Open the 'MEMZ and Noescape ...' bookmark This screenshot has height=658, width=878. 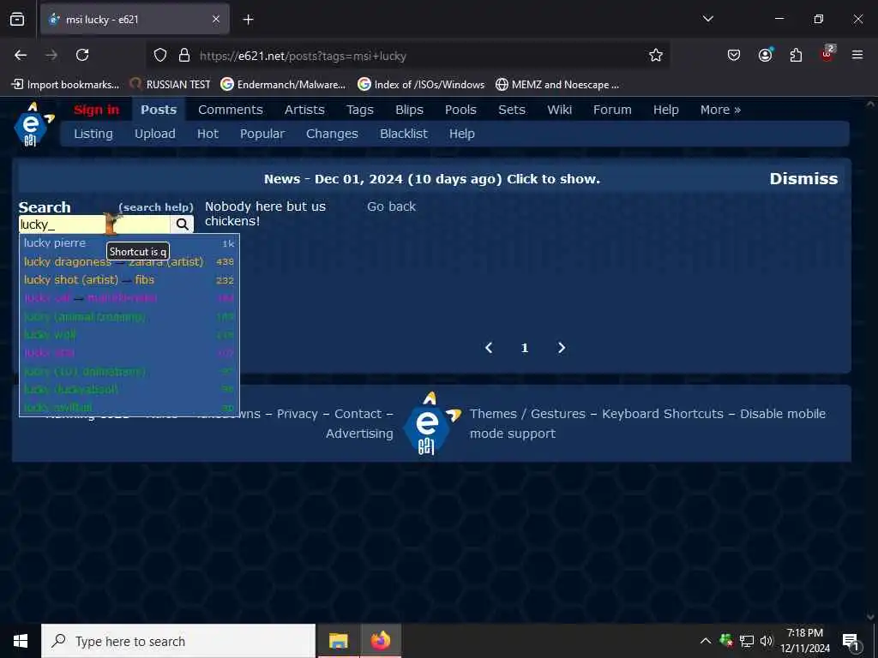(x=557, y=85)
